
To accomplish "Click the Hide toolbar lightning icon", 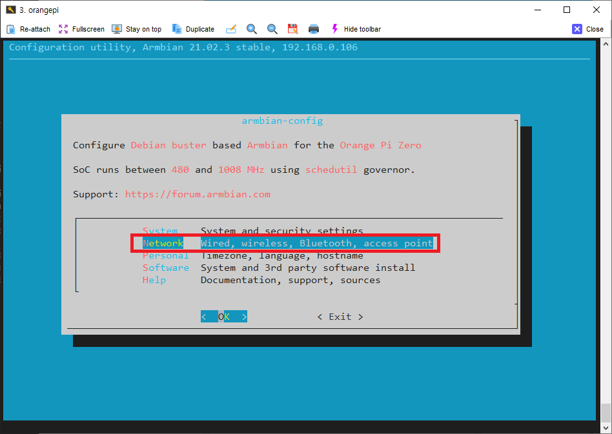I will (334, 29).
